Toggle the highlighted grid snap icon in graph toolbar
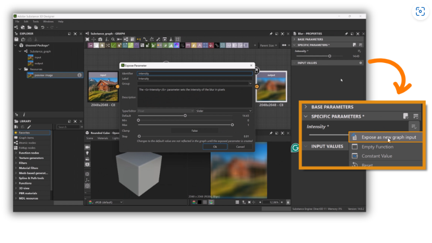 click(178, 39)
